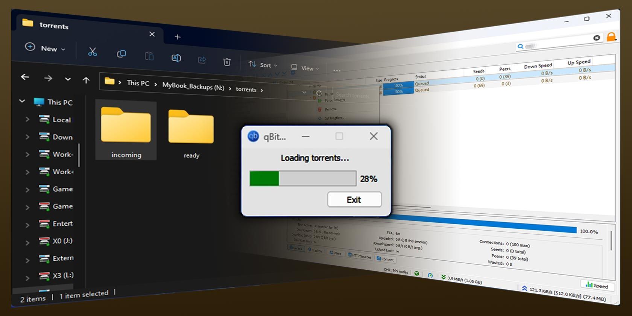Clear the qBittorrent search field
The height and width of the screenshot is (316, 632).
(597, 38)
